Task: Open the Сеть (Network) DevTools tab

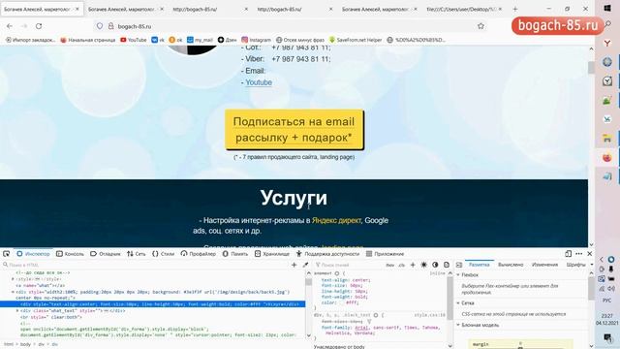Action: pos(137,254)
